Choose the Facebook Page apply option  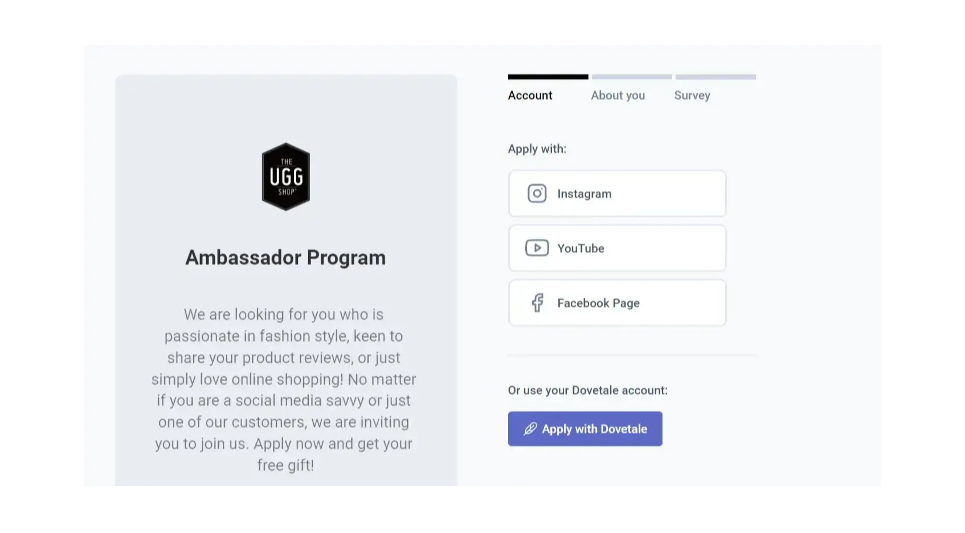point(617,303)
